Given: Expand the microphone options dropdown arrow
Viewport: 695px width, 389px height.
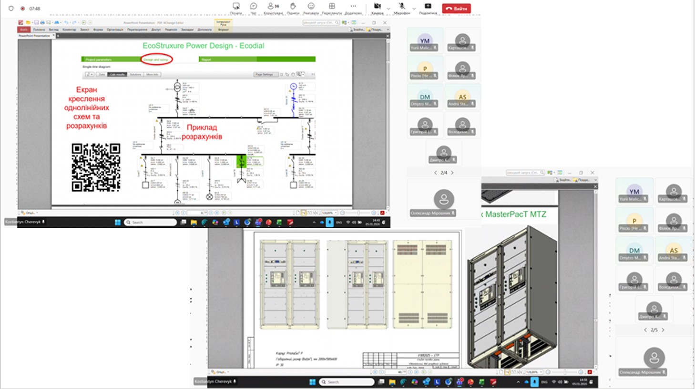Looking at the screenshot, I should (x=414, y=9).
